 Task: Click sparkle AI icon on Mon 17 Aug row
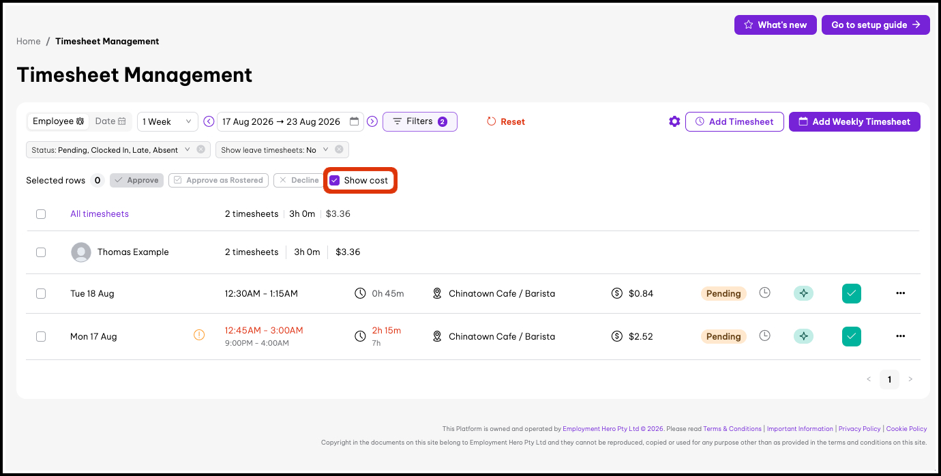803,336
